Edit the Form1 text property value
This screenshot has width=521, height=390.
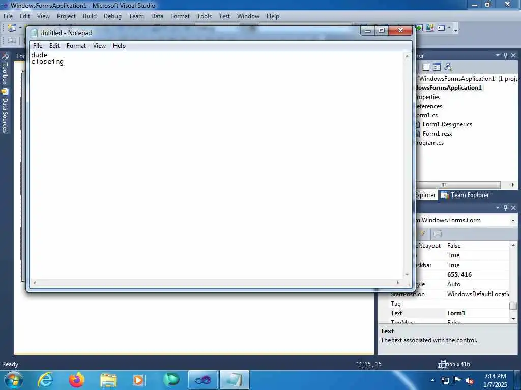477,313
